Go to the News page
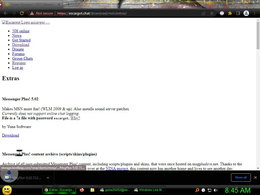 tap(17, 36)
